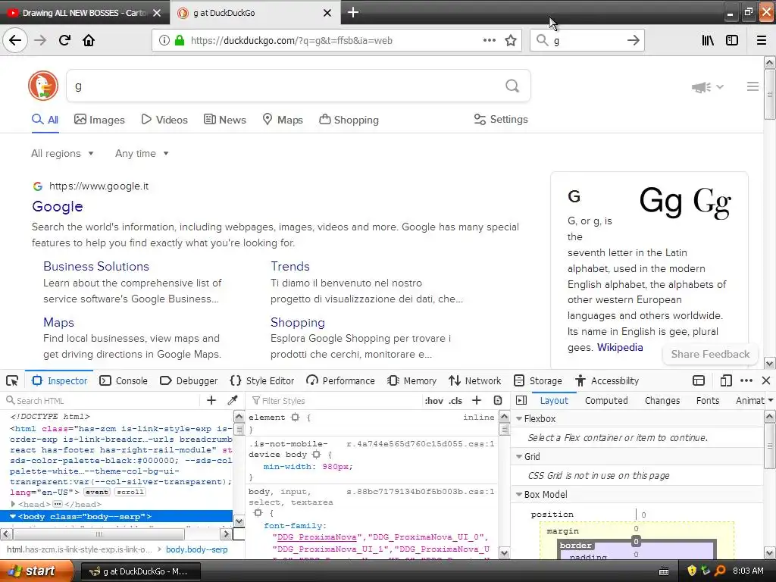This screenshot has height=582, width=776.
Task: Close the g at DuckDuckGo tab
Action: coord(327,13)
